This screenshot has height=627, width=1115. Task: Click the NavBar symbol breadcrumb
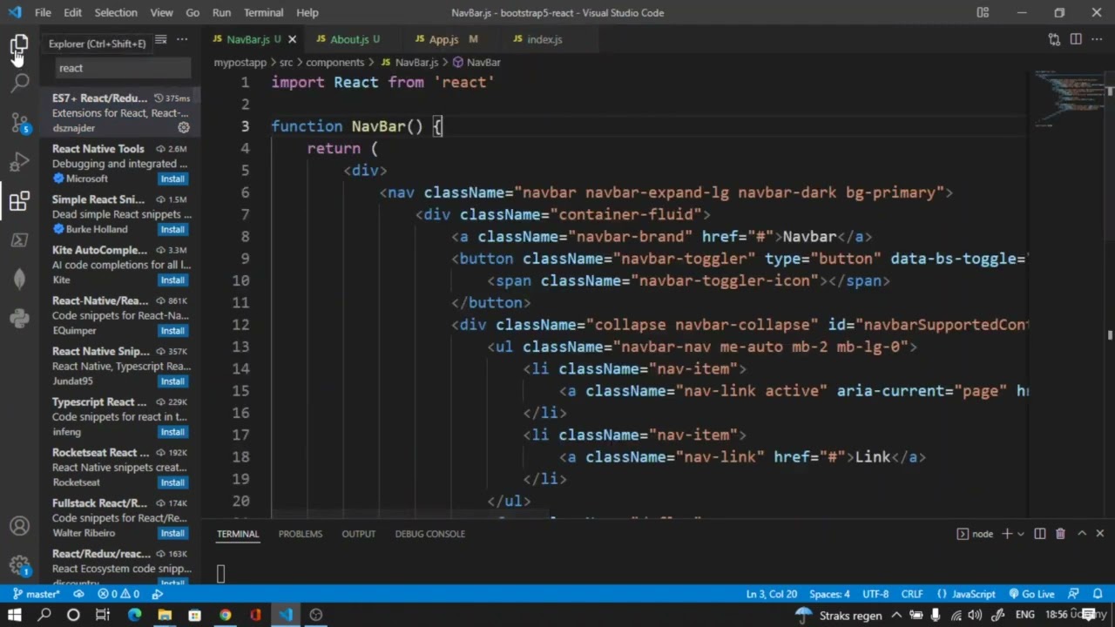pyautogui.click(x=476, y=63)
